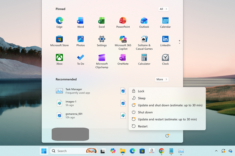Click the Windows Start button
This screenshot has height=156, width=235.
(44, 151)
